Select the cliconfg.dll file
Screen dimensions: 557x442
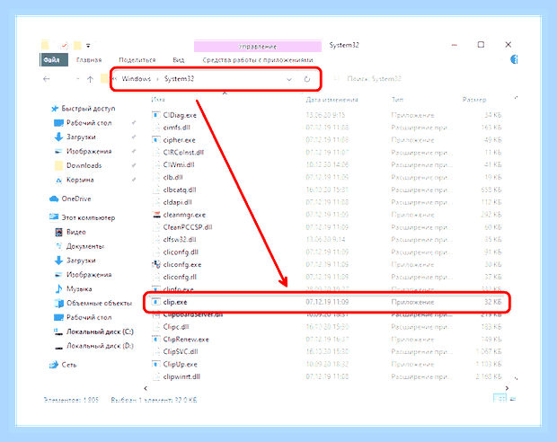(181, 252)
